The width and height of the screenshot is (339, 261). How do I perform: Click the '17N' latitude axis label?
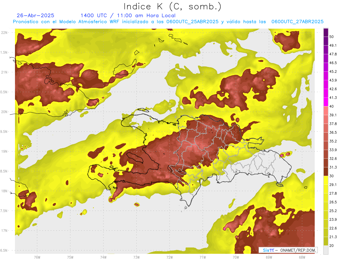[4, 231]
